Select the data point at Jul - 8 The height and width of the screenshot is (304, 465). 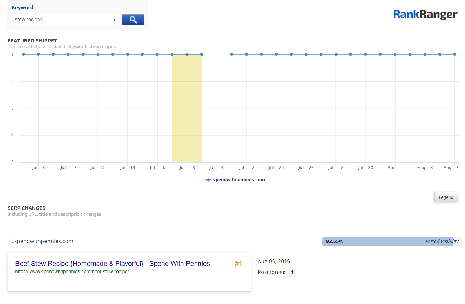tap(38, 54)
